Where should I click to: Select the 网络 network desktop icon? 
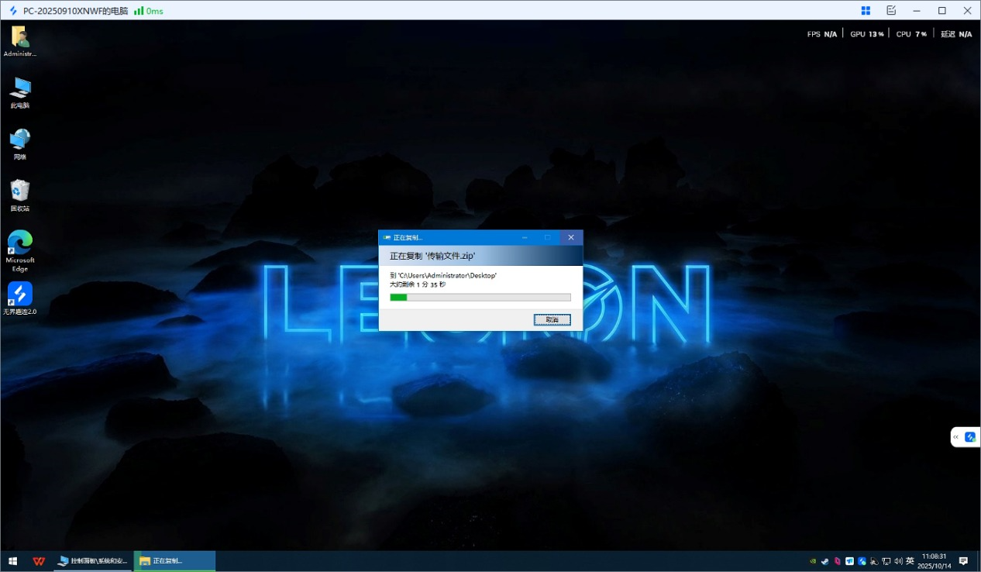(x=20, y=144)
